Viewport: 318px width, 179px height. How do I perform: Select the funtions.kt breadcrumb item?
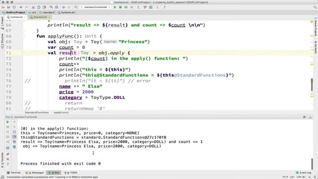(x=66, y=12)
